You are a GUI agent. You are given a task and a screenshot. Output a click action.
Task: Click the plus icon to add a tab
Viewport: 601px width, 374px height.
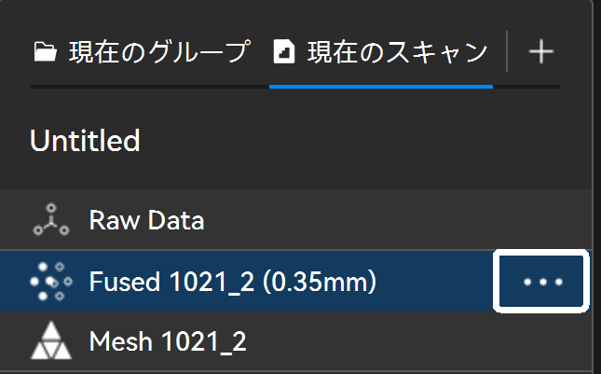(x=540, y=52)
